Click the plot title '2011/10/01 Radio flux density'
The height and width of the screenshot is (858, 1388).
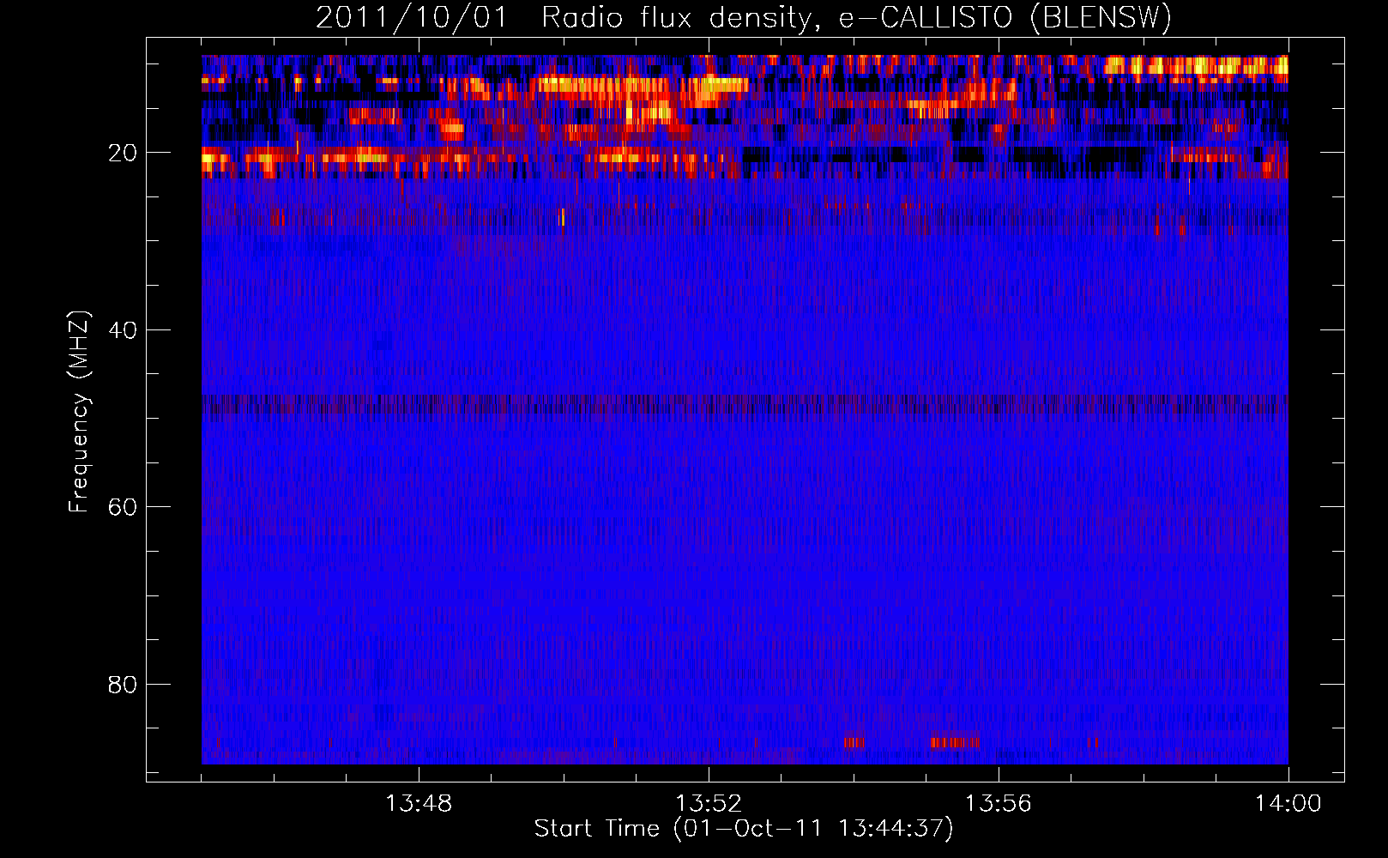(744, 17)
